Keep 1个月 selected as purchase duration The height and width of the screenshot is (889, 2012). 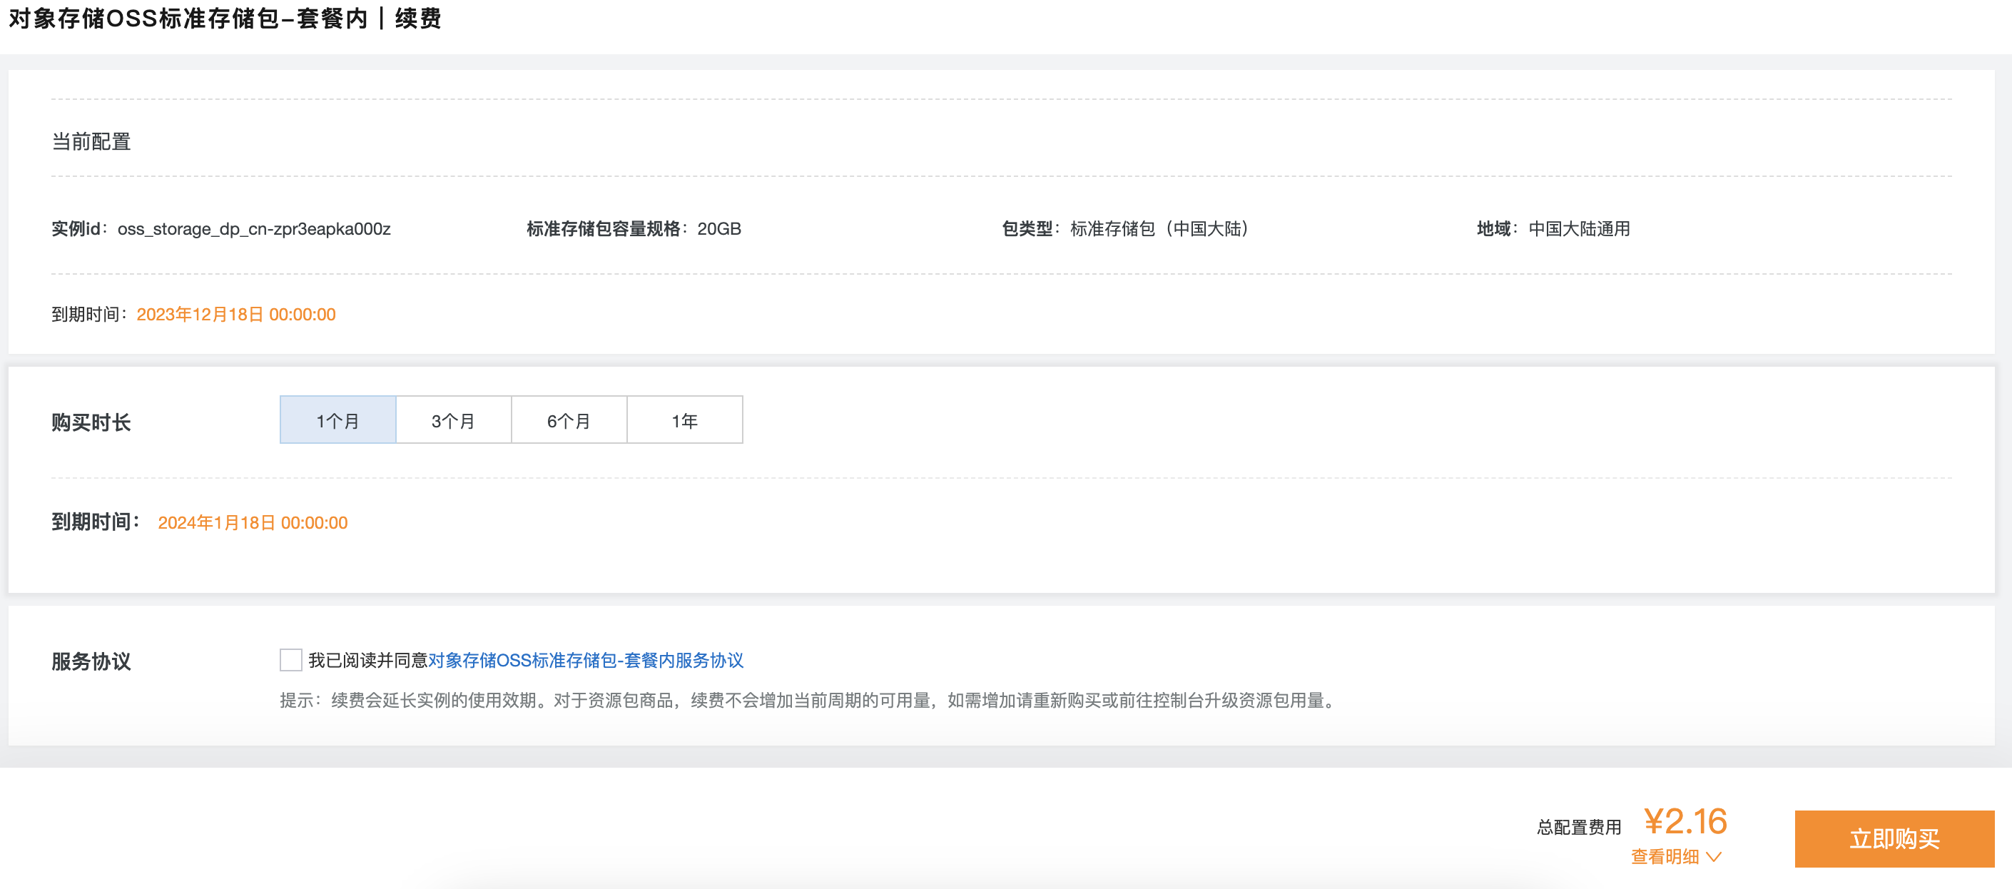point(338,420)
